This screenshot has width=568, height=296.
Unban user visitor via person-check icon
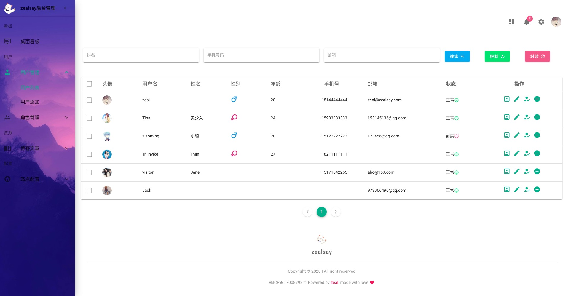[x=527, y=171]
